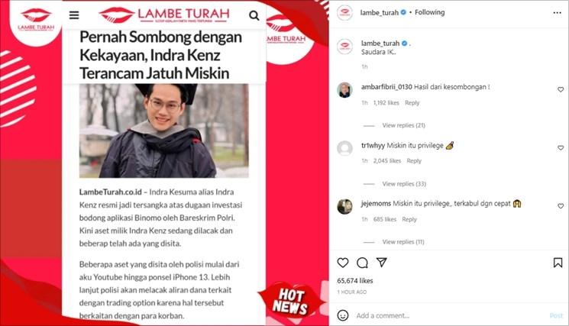This screenshot has height=326, width=569.
Task: Open emoji picker smiley icon
Action: (343, 315)
